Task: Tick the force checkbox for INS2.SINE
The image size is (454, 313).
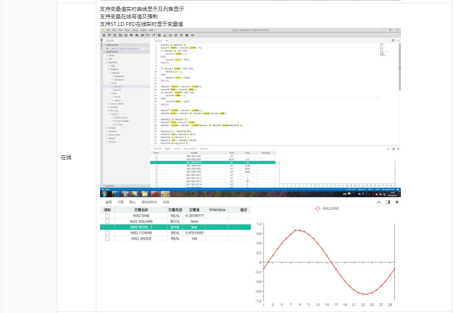Action: (x=107, y=216)
